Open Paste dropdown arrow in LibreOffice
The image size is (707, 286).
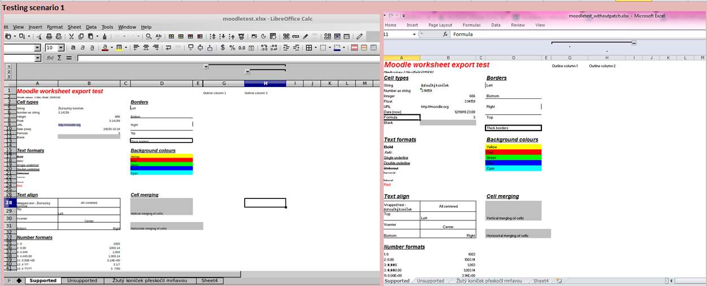coord(97,36)
